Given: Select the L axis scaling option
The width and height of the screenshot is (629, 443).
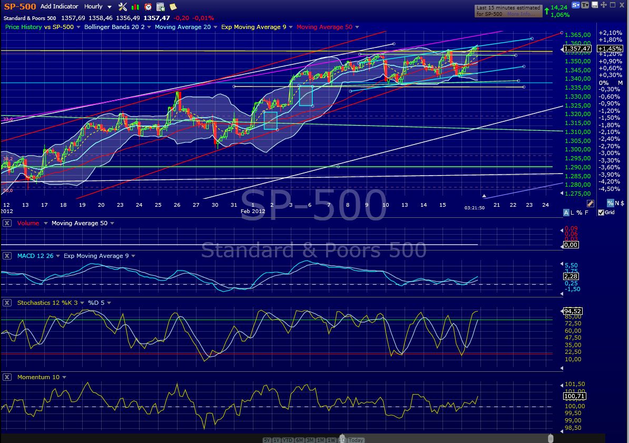Looking at the screenshot, I should 573,213.
